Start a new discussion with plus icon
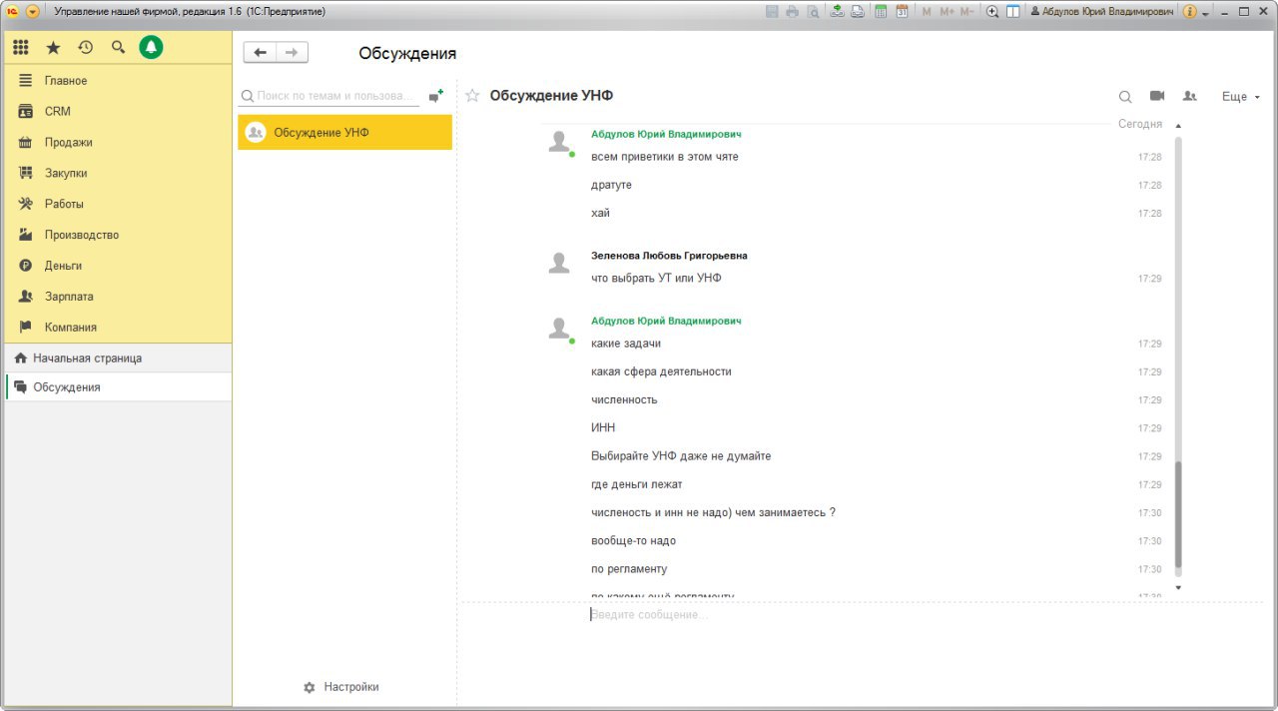 [x=436, y=96]
